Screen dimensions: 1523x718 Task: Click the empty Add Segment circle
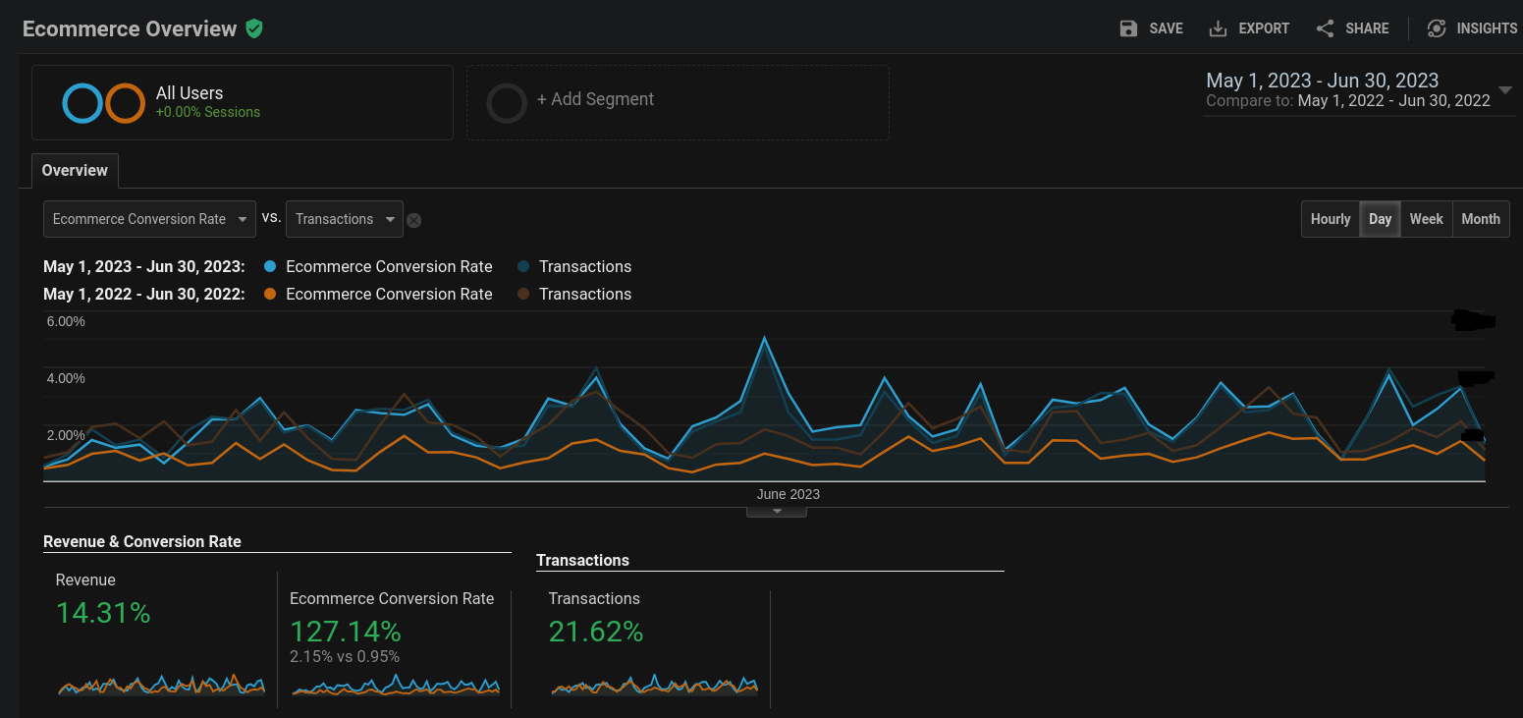coord(507,103)
